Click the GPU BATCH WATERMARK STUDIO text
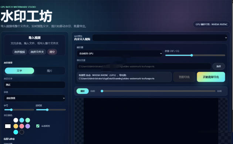The height and width of the screenshot is (144, 233). click(18, 7)
